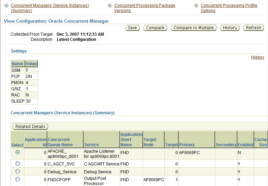The width and height of the screenshot is (268, 186).
Task: Select the Debug_Service row radio button
Action: click(x=18, y=172)
